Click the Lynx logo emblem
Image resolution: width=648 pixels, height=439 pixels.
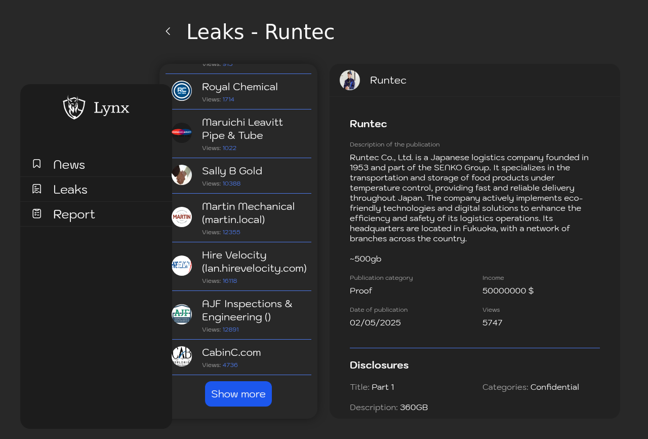click(74, 107)
